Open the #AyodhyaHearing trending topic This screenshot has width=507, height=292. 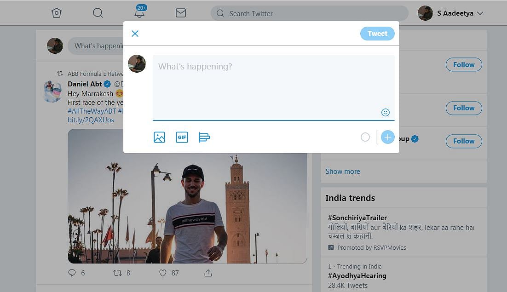point(357,276)
